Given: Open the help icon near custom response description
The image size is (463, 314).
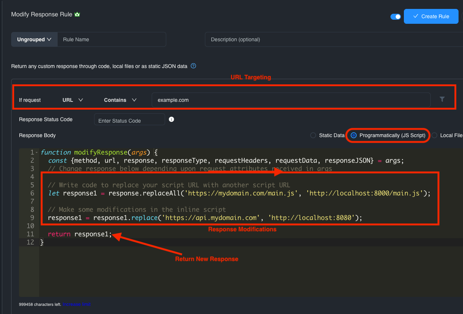Looking at the screenshot, I should (193, 66).
